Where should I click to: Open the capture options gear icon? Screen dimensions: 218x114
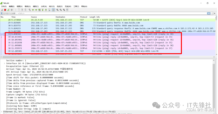[12, 10]
